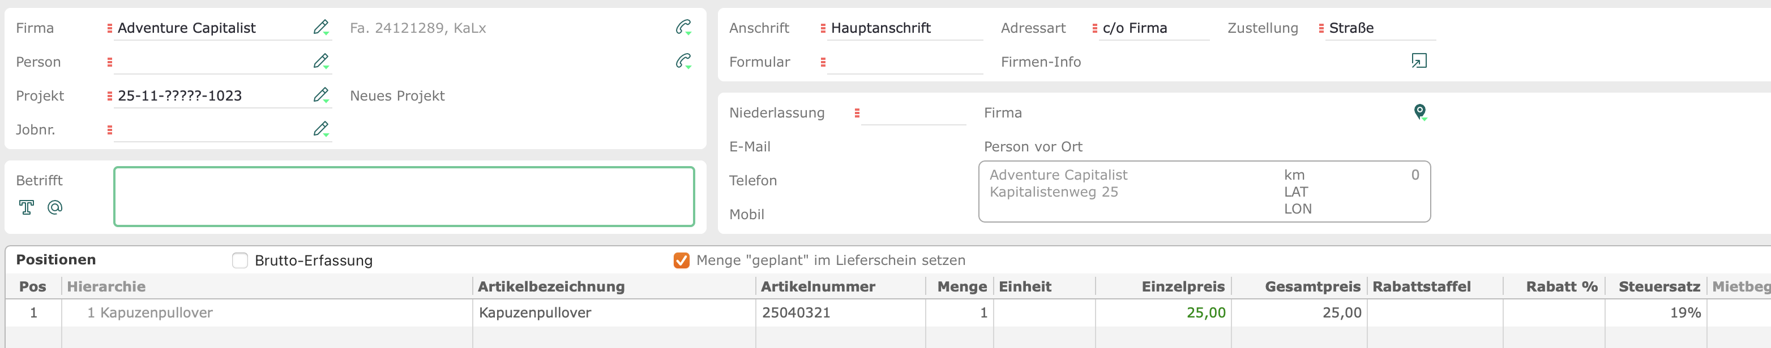This screenshot has height=348, width=1771.
Task: Uncheck Menge "geplant" im Lieferschein setzen
Action: pyautogui.click(x=681, y=260)
